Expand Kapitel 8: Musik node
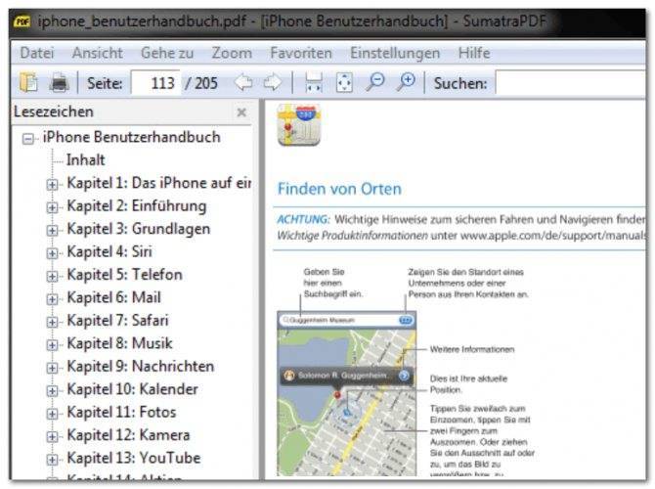 [52, 345]
